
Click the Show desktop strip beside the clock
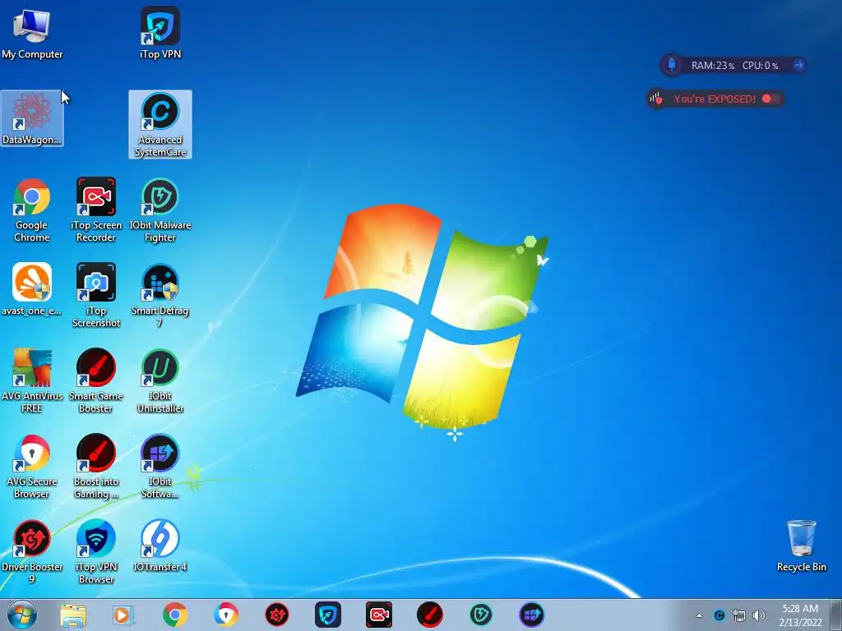point(836,615)
